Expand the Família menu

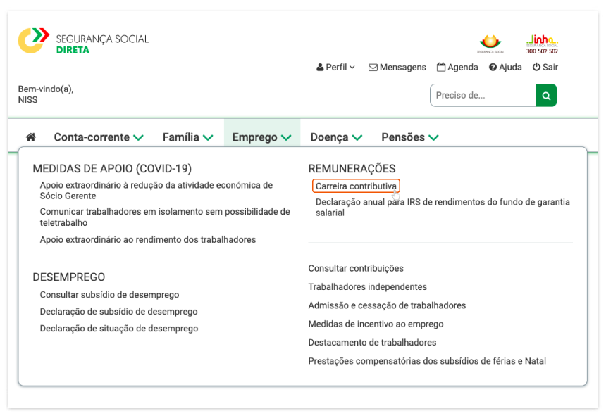point(187,137)
